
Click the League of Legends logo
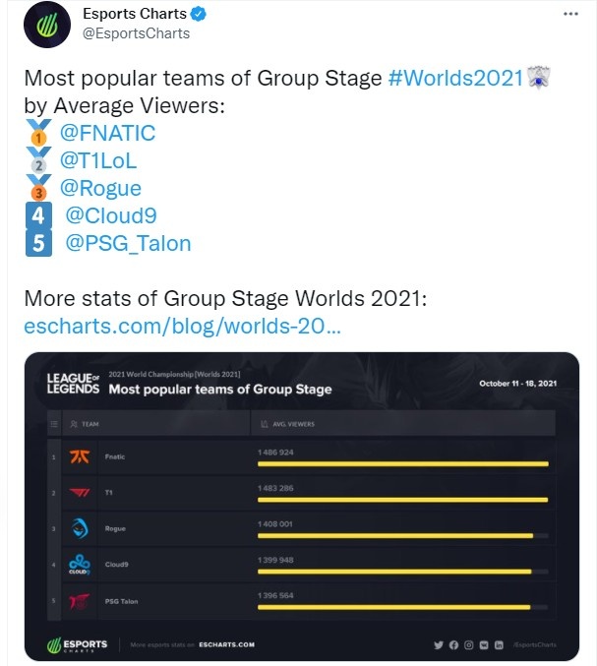pos(73,384)
